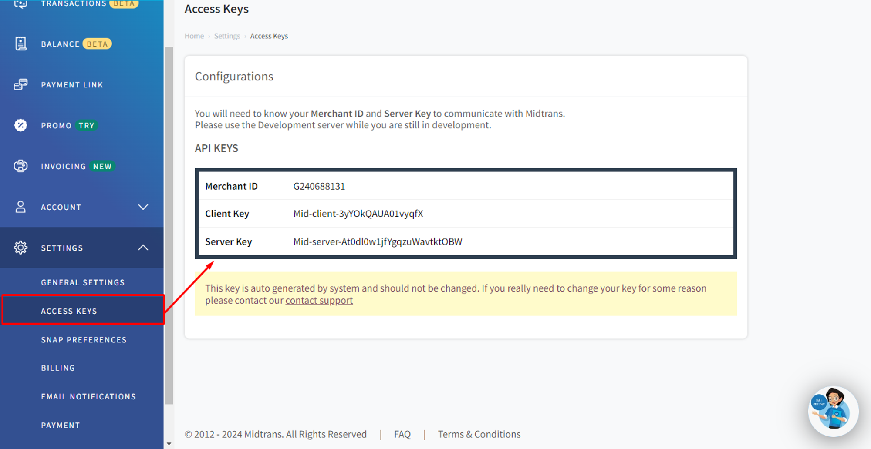Open the chat assistant avatar

coord(833,411)
